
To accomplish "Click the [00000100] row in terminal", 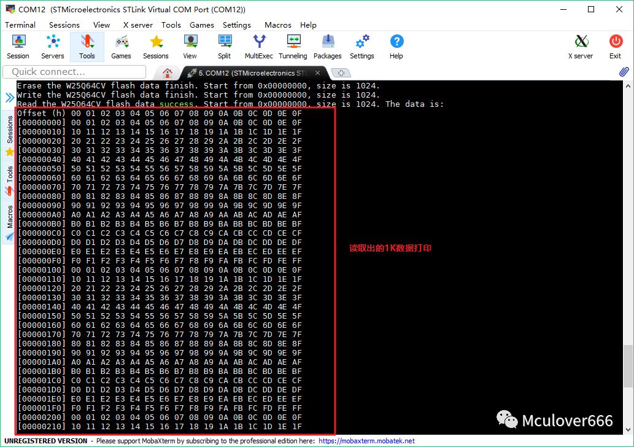I will click(x=160, y=270).
